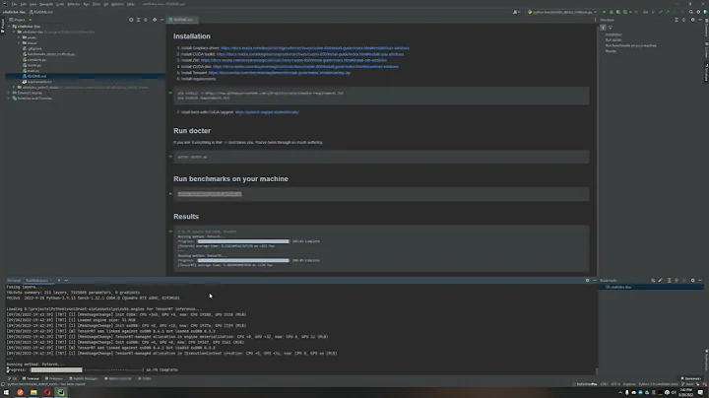Expand all in Structure panel header
Image resolution: width=709 pixels, height=398 pixels.
coord(677,20)
